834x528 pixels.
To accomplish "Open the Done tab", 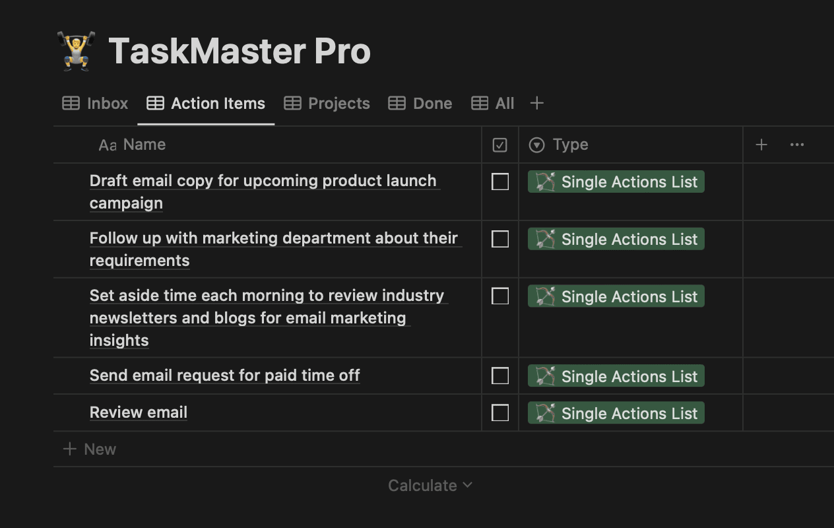I will click(x=420, y=103).
